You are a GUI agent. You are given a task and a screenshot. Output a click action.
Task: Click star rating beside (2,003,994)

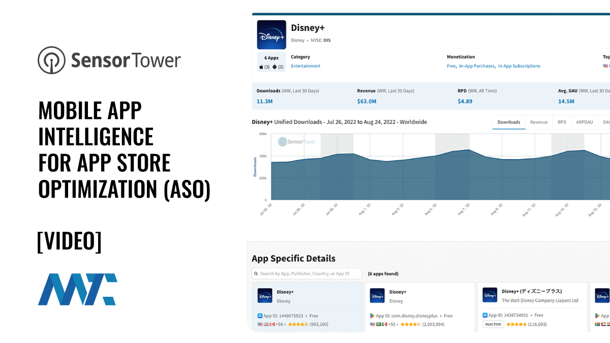coord(410,324)
